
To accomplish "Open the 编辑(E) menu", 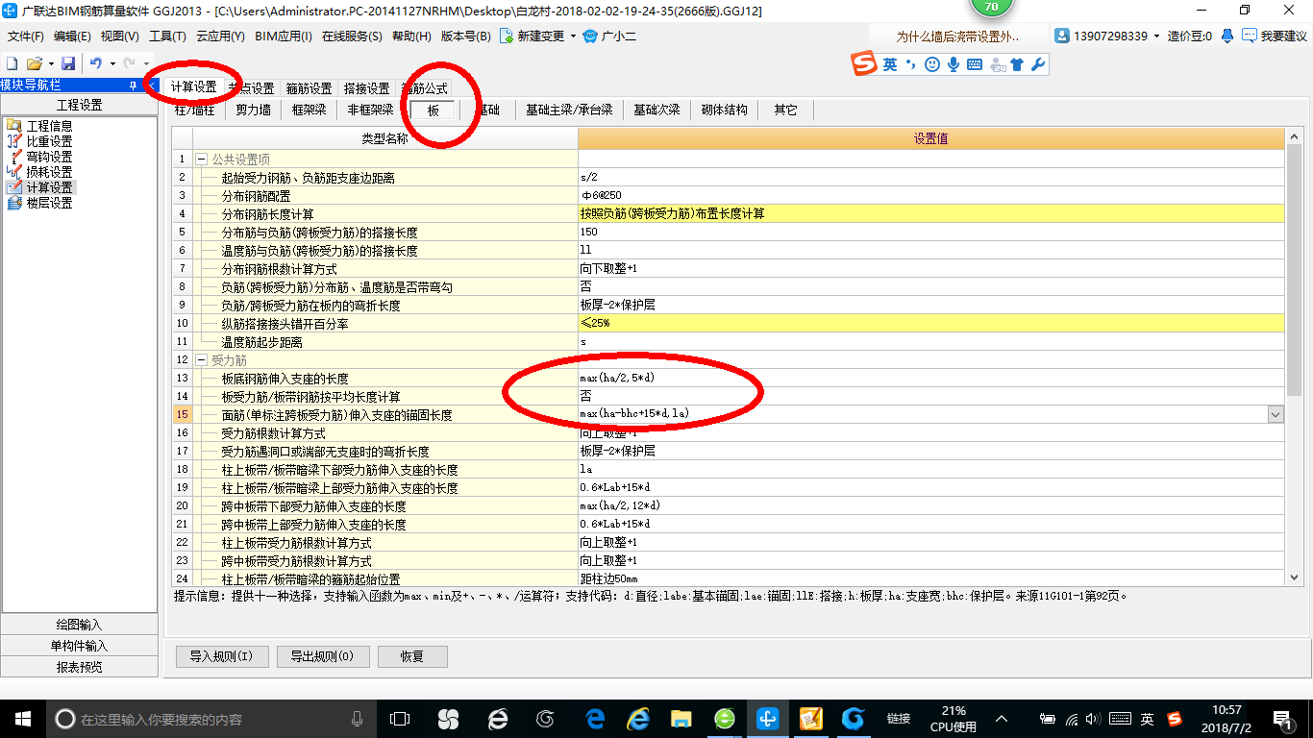I will point(72,37).
